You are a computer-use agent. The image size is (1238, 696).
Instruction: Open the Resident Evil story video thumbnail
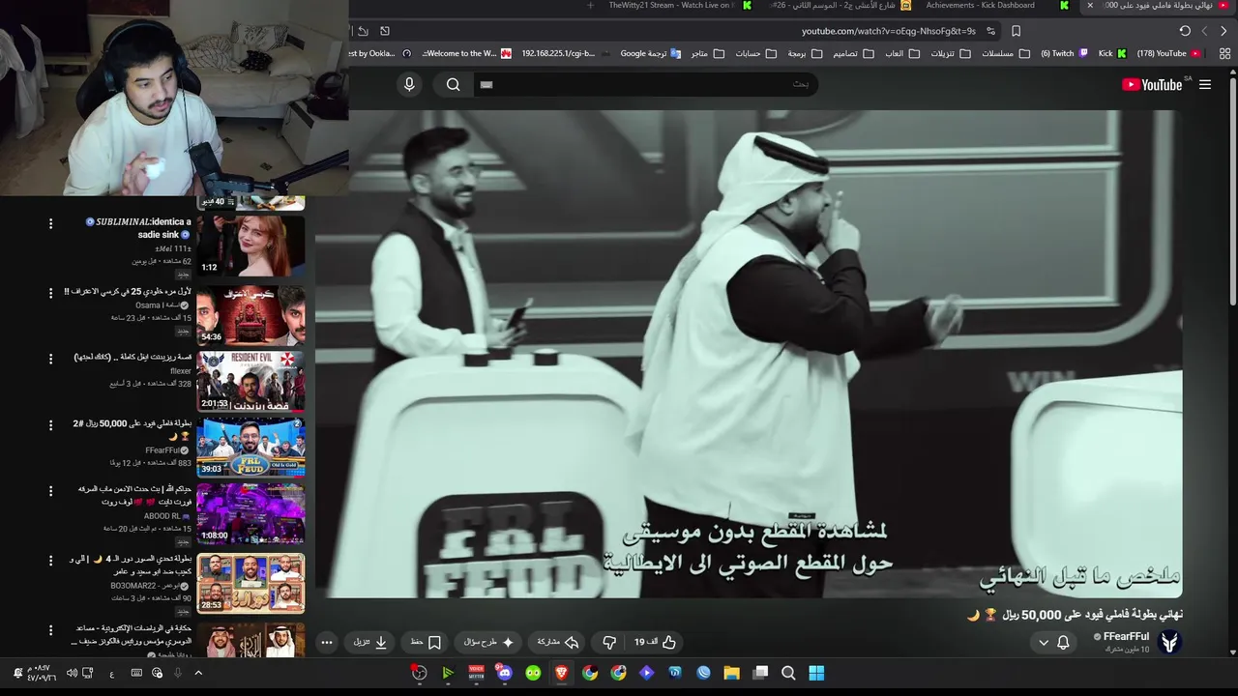tap(251, 382)
